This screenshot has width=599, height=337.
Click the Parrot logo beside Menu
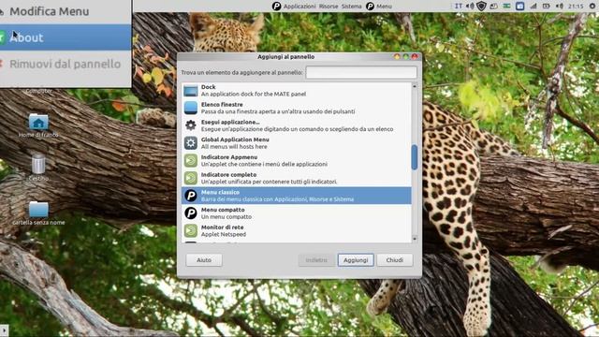[370, 7]
